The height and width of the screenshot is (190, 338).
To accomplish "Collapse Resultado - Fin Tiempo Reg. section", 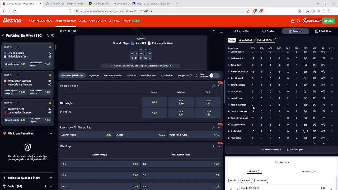I will tap(219, 127).
